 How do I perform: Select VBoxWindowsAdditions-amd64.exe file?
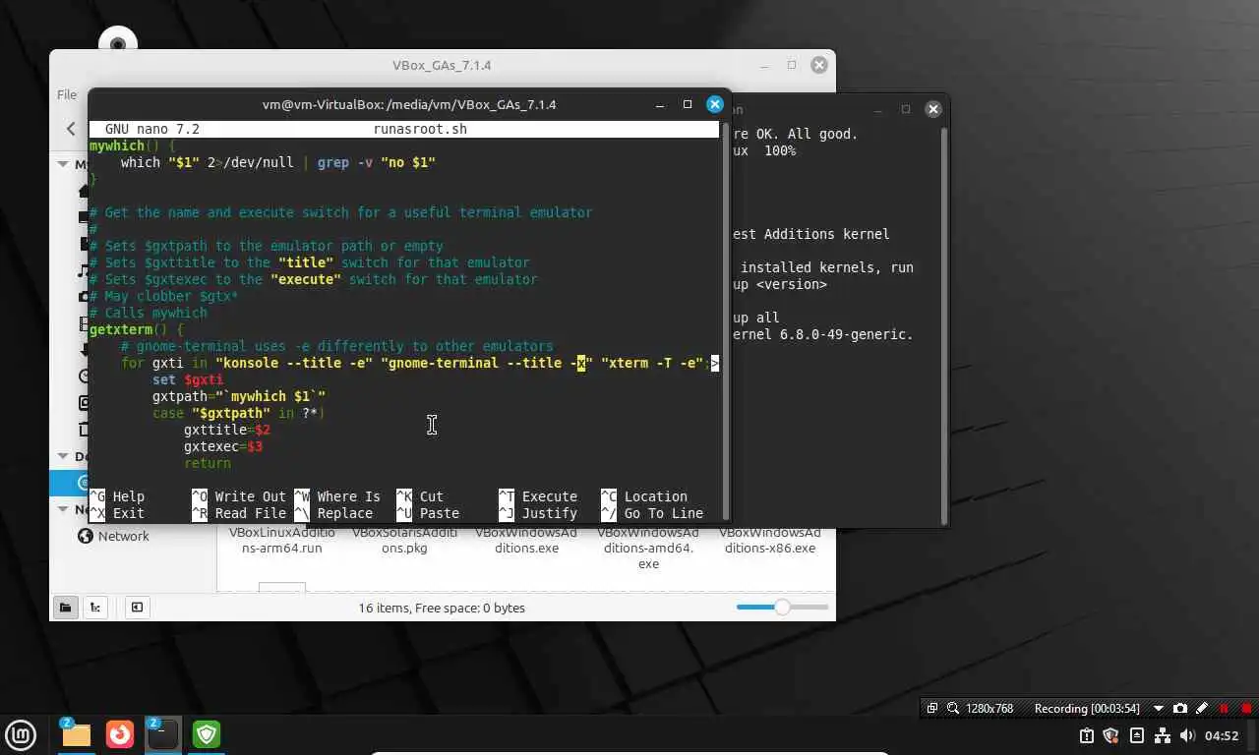coord(648,548)
